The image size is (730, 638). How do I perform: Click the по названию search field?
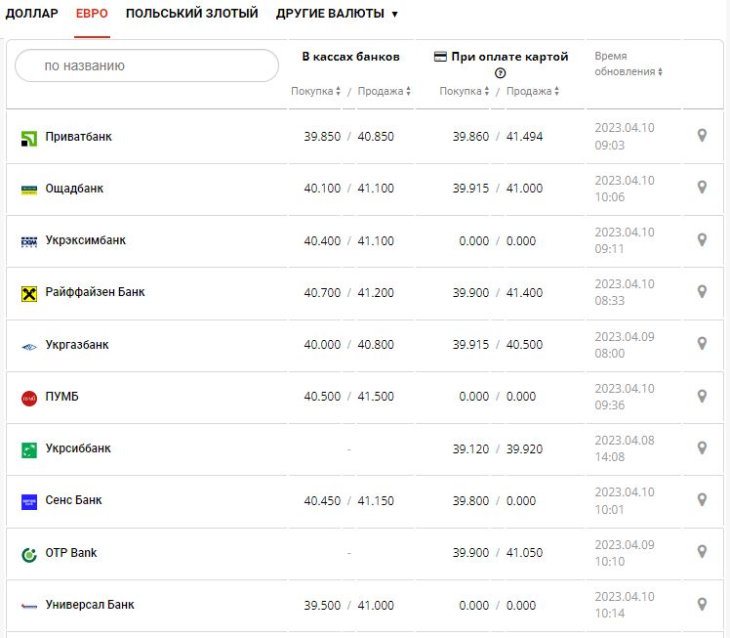146,65
